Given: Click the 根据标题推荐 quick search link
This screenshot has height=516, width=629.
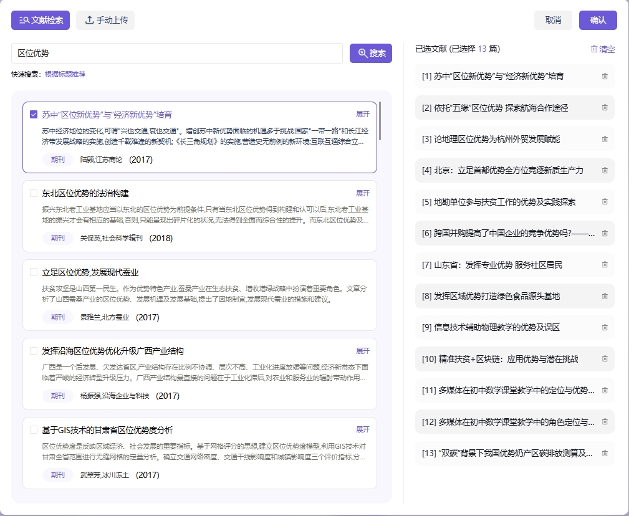Looking at the screenshot, I should pyautogui.click(x=65, y=74).
